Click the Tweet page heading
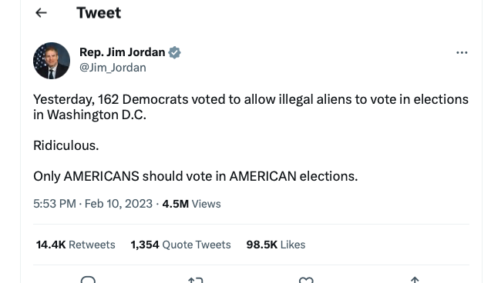Viewport: 491px width, 283px height. (x=99, y=13)
